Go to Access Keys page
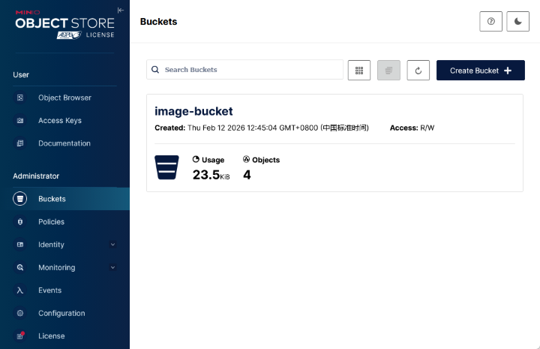The width and height of the screenshot is (540, 349). (59, 120)
